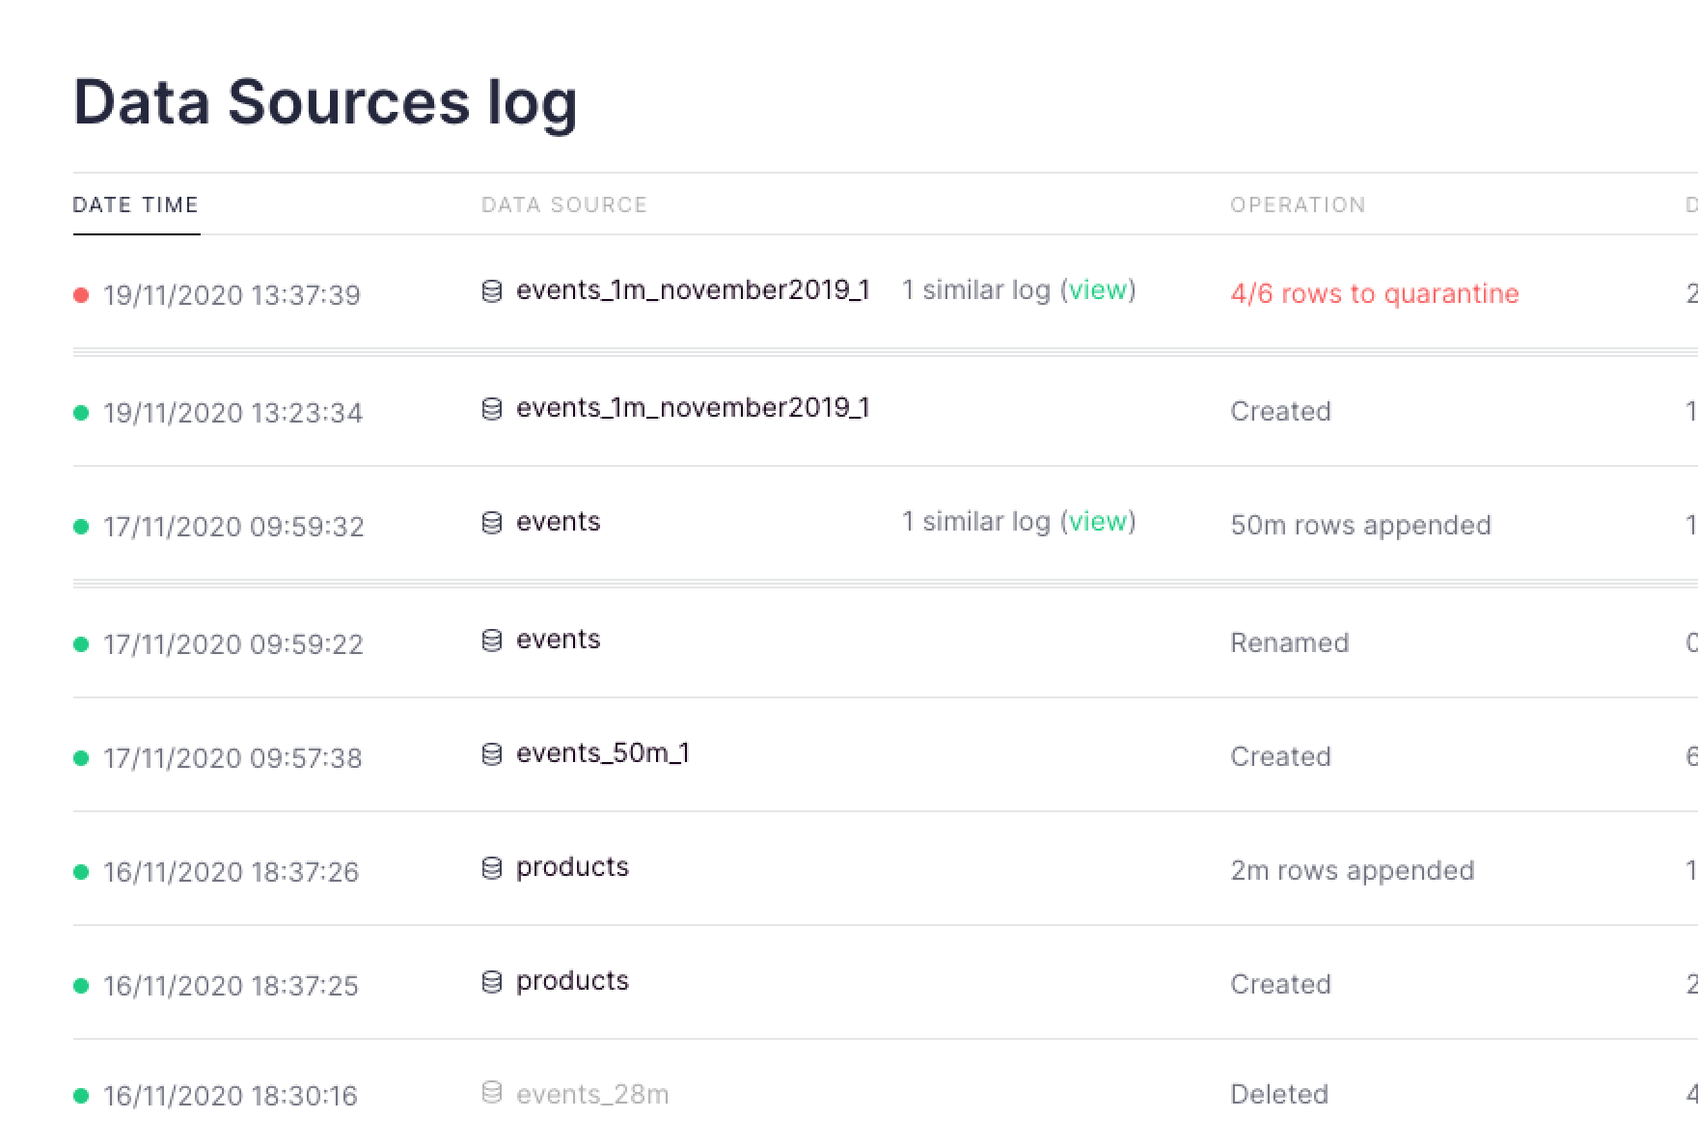Click green status dot at 17/11/2020 09:59:32

pyautogui.click(x=81, y=527)
